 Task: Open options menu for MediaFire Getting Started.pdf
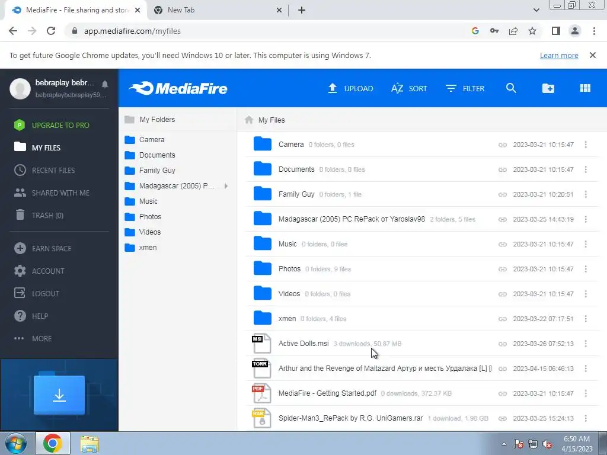click(x=586, y=393)
